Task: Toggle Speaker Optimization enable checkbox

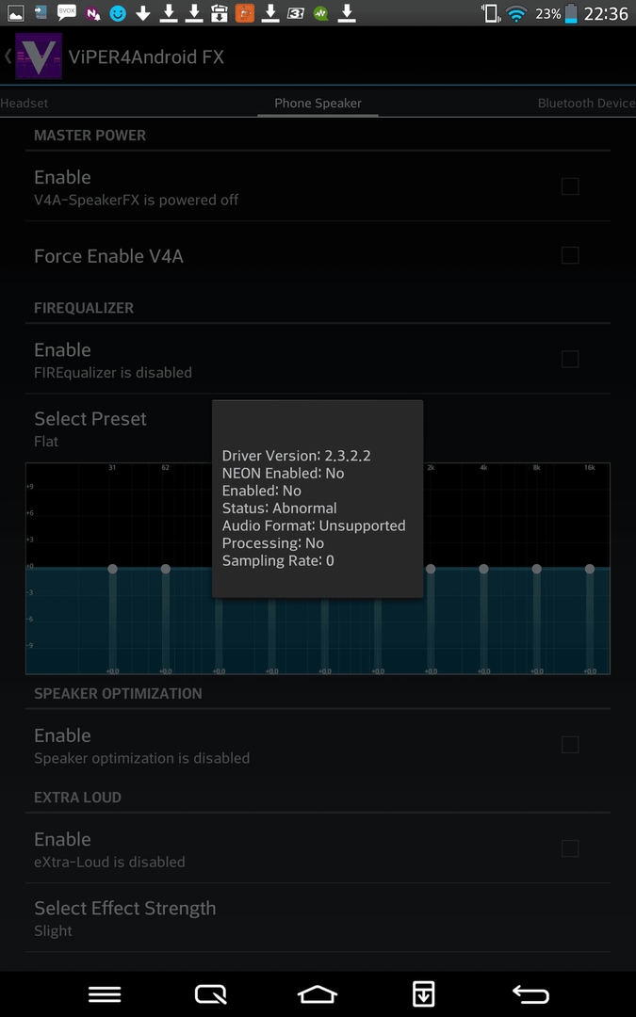Action: tap(570, 745)
